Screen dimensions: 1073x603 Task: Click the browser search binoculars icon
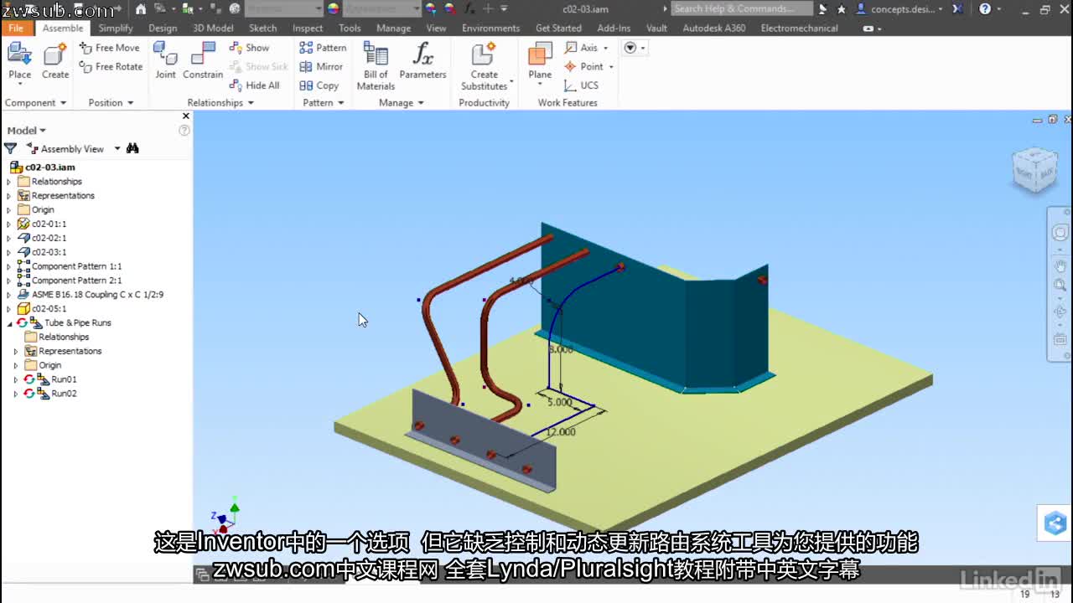click(x=132, y=148)
